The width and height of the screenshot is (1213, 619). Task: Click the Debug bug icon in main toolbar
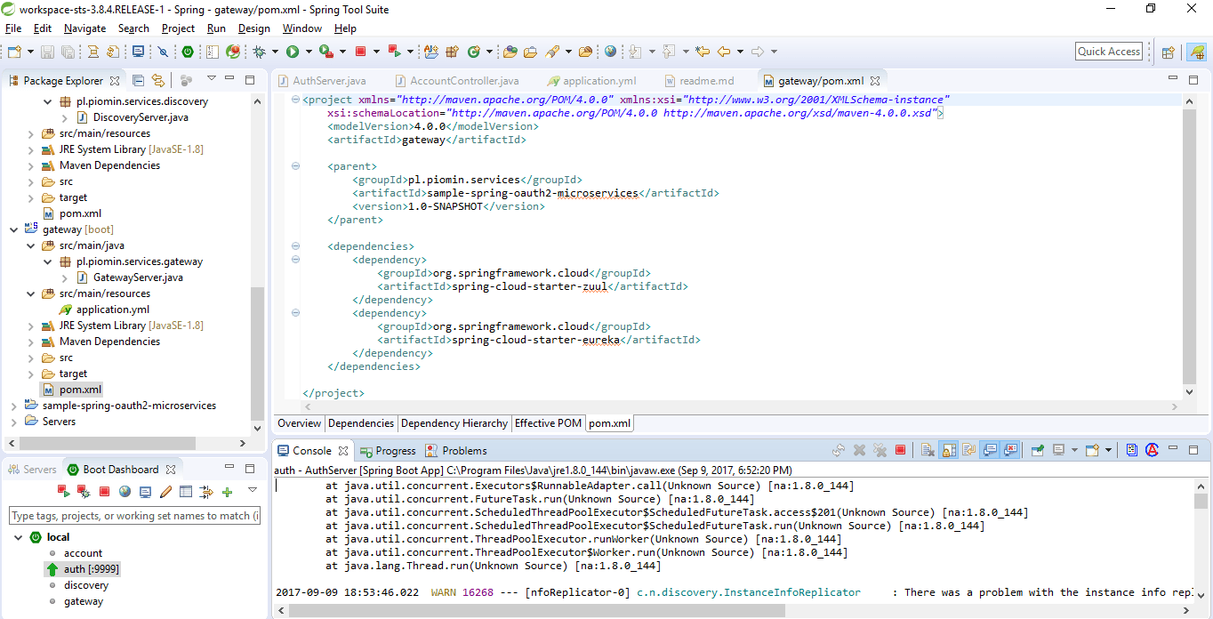click(x=259, y=52)
